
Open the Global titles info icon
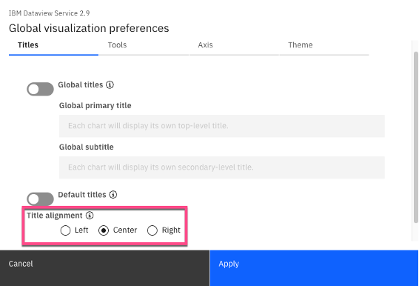click(x=110, y=84)
